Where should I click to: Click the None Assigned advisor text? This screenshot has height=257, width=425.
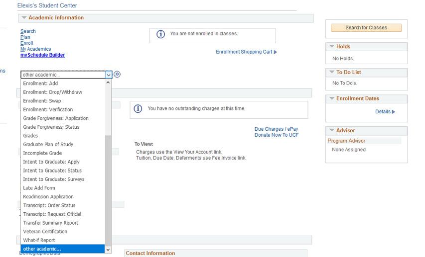click(349, 150)
